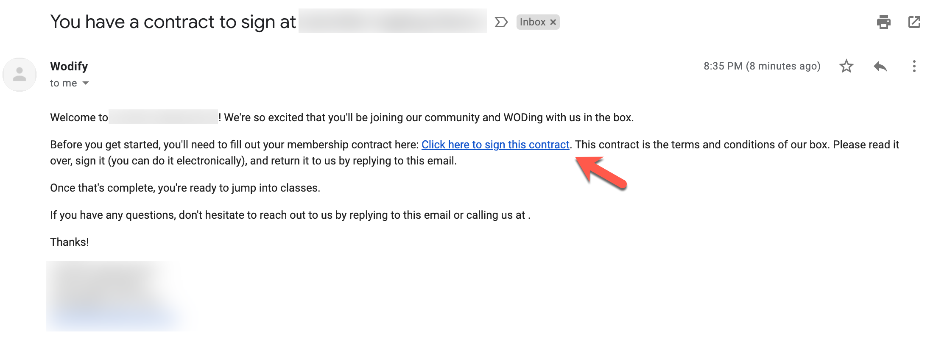Click the Inbox label chip

532,22
